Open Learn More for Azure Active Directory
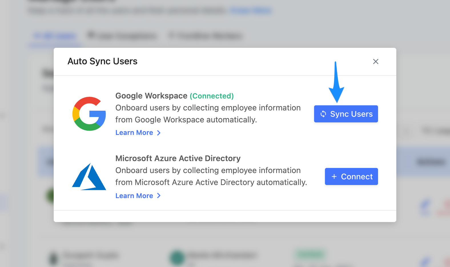Image resolution: width=450 pixels, height=267 pixels. pyautogui.click(x=138, y=196)
